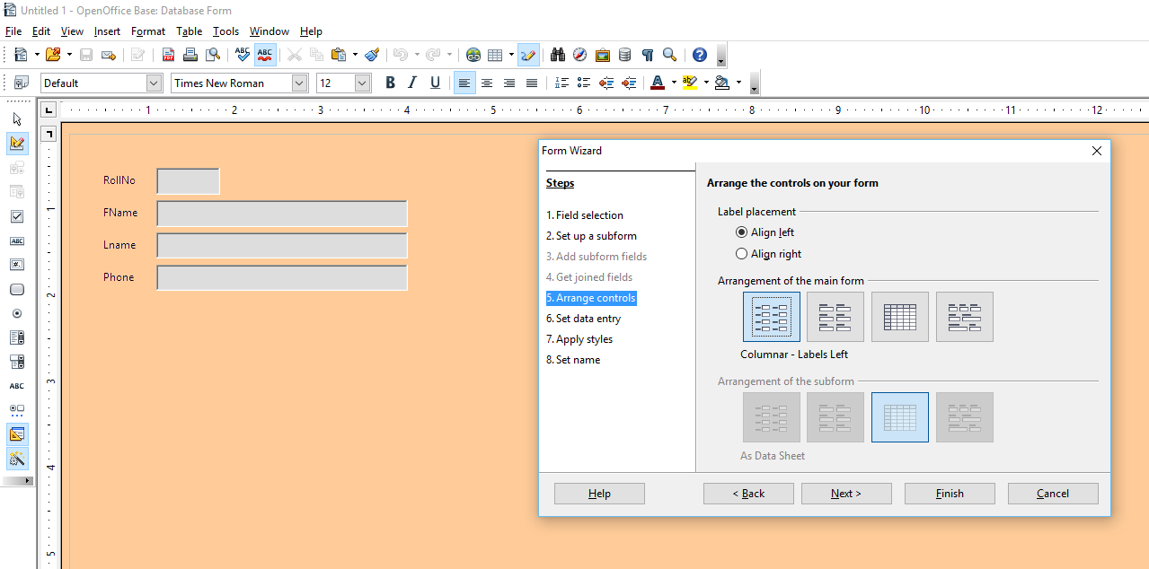Select the Align right label placement

point(741,253)
